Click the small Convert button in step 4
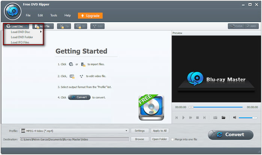262x155 pixels. [79, 97]
